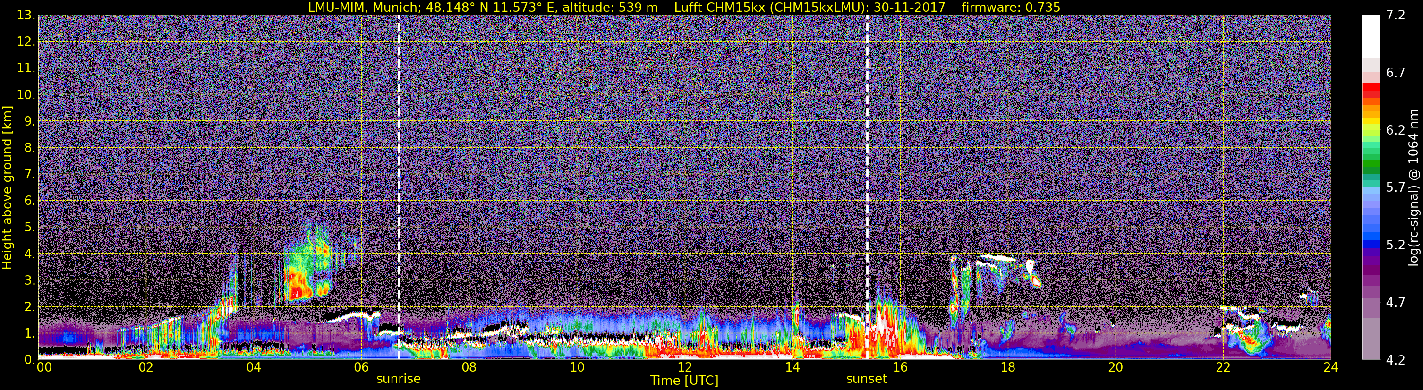Click the colorbar tick value 4.2
The height and width of the screenshot is (390, 1423).
[1396, 360]
